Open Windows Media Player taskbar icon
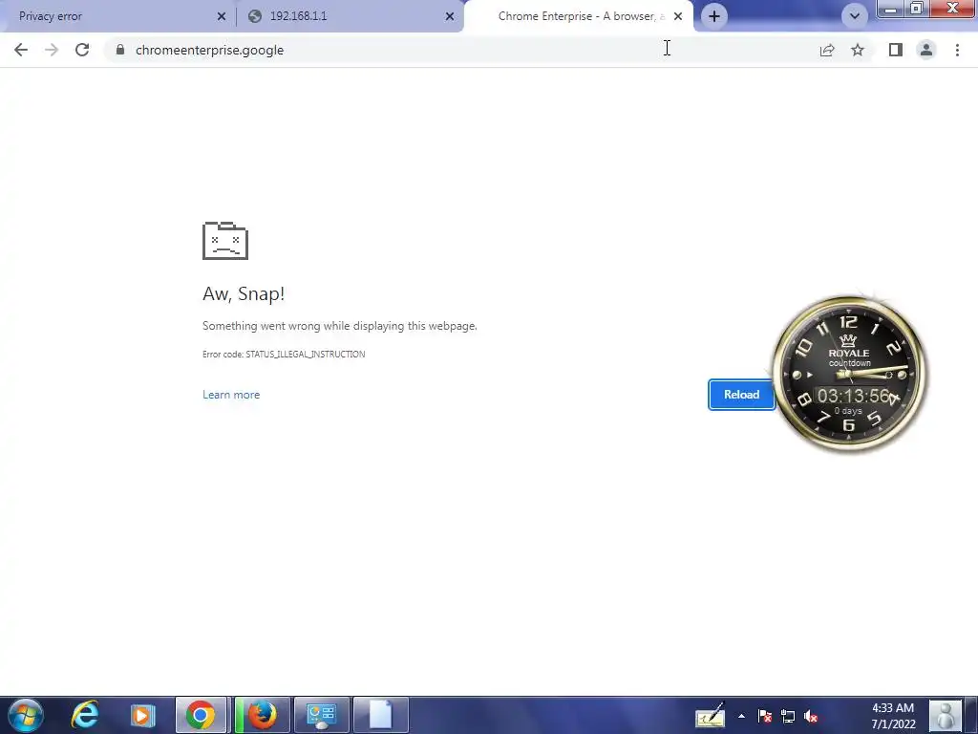Viewport: 978px width, 734px height. 142,715
